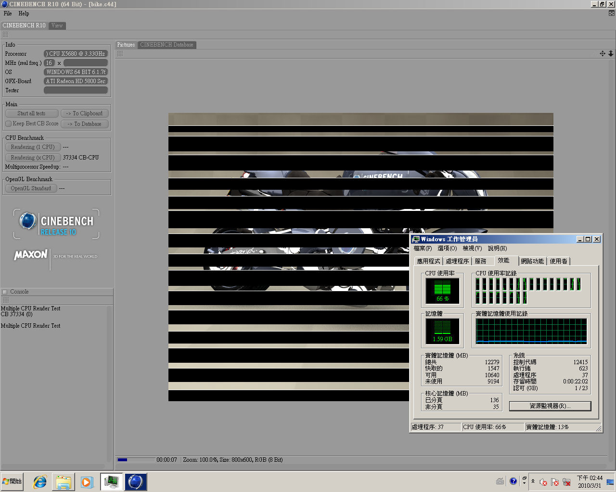Image resolution: width=616 pixels, height=492 pixels.
Task: Click Start all tests button
Action: click(32, 113)
